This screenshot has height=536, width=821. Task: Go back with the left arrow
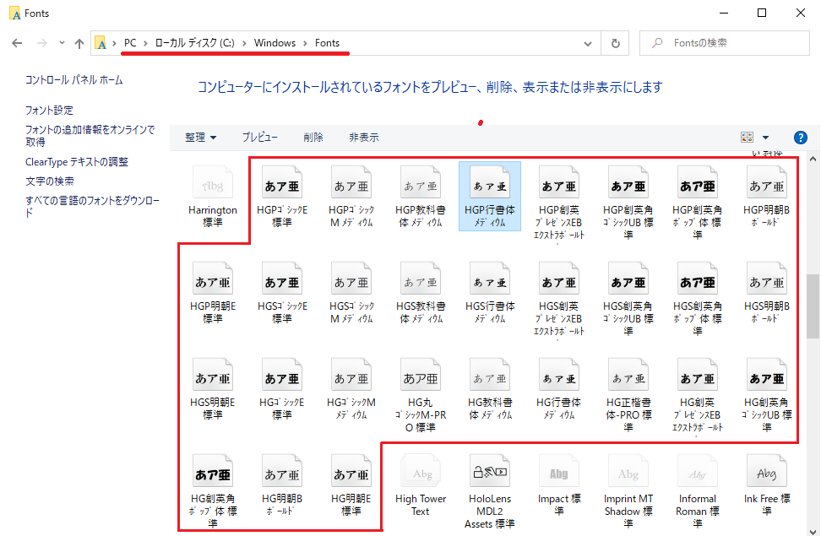click(x=17, y=43)
